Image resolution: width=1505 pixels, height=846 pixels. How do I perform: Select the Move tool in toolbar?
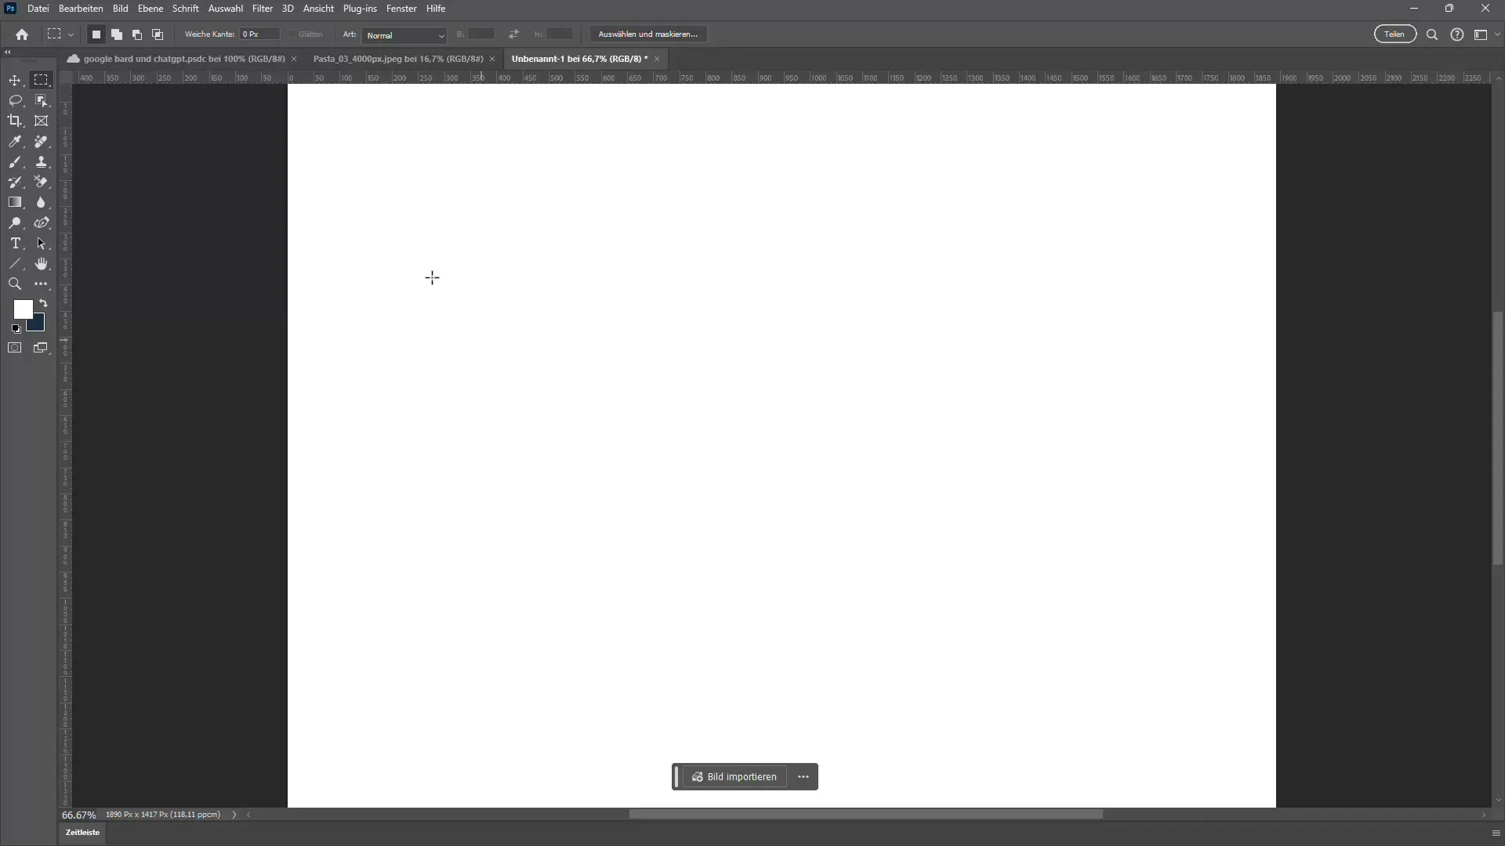coord(16,80)
